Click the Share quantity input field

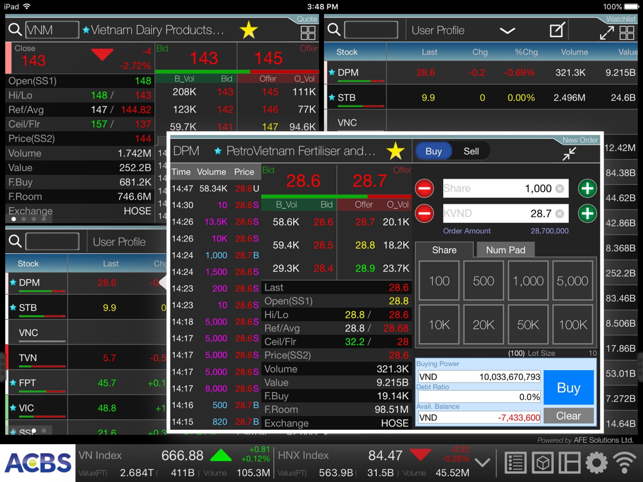505,188
